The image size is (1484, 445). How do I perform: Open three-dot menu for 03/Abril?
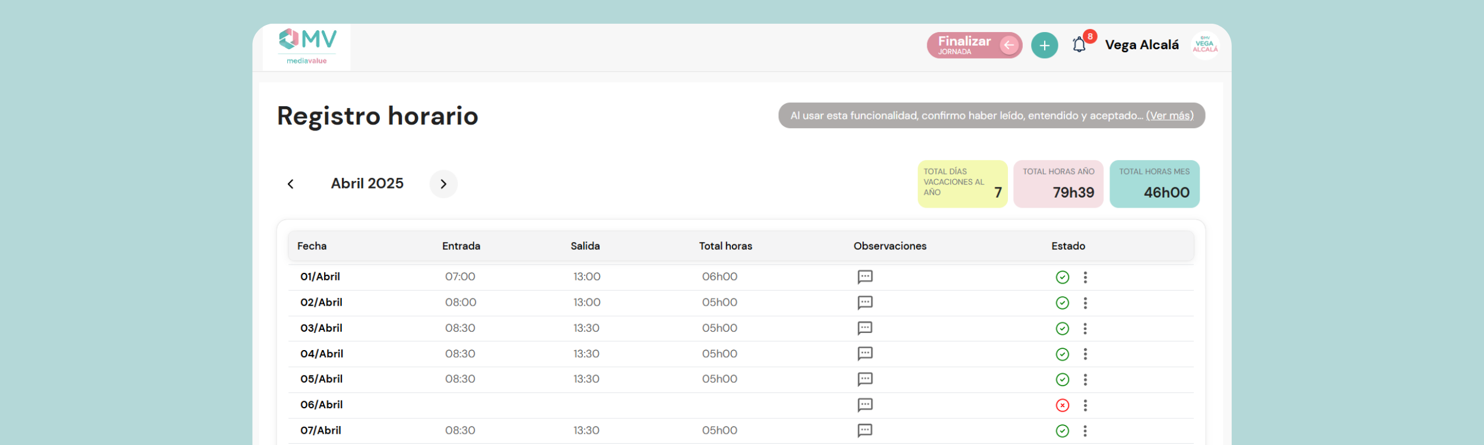click(x=1085, y=329)
